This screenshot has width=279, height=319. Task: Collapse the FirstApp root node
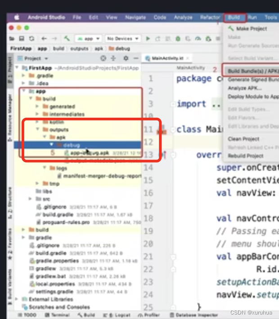[17, 67]
